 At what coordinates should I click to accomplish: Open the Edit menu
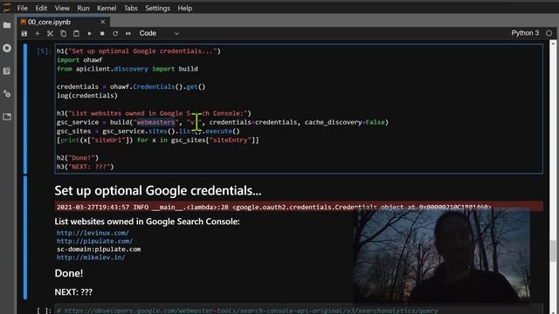click(x=41, y=8)
